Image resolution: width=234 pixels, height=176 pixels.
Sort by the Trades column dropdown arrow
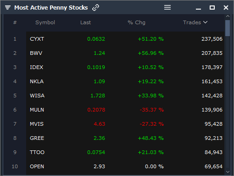pos(206,22)
